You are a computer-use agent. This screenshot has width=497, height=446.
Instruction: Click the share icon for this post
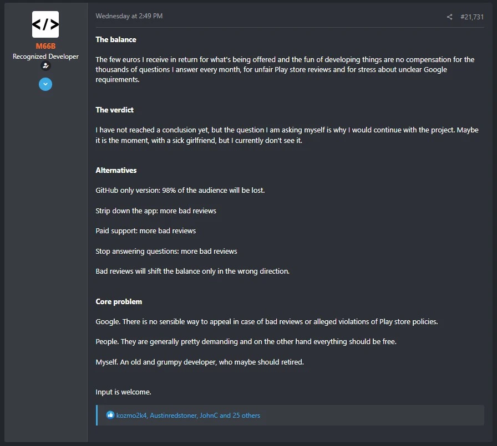(449, 17)
